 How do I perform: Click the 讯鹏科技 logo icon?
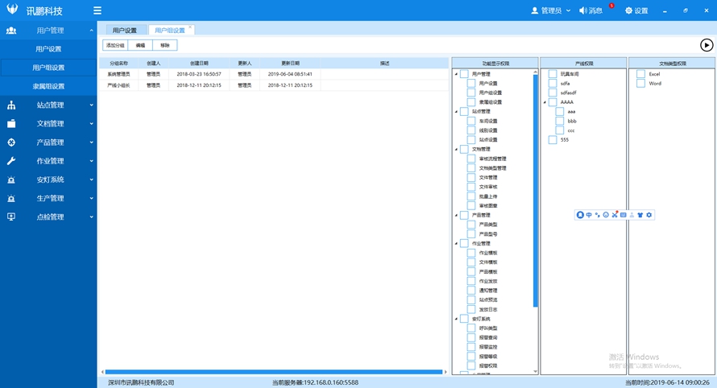tap(12, 9)
